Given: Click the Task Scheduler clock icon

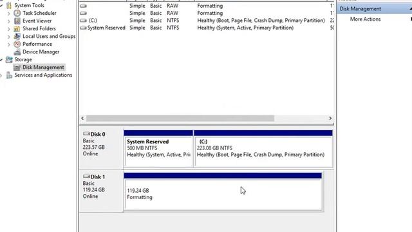Looking at the screenshot, I should tap(17, 13).
